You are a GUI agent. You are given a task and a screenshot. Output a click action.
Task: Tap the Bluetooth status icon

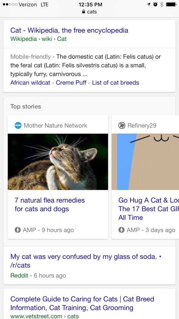pyautogui.click(x=162, y=4)
